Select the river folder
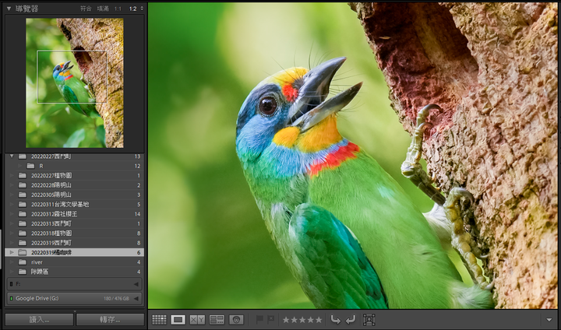 tap(75, 262)
